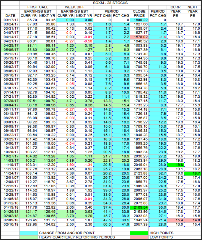The width and height of the screenshot is (202, 240).
Task: Select the date cell 03/17/17
Action: point(10,20)
